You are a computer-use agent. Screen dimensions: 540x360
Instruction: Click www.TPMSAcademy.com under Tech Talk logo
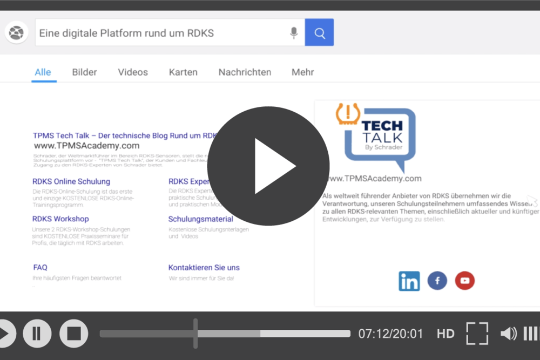(374, 178)
